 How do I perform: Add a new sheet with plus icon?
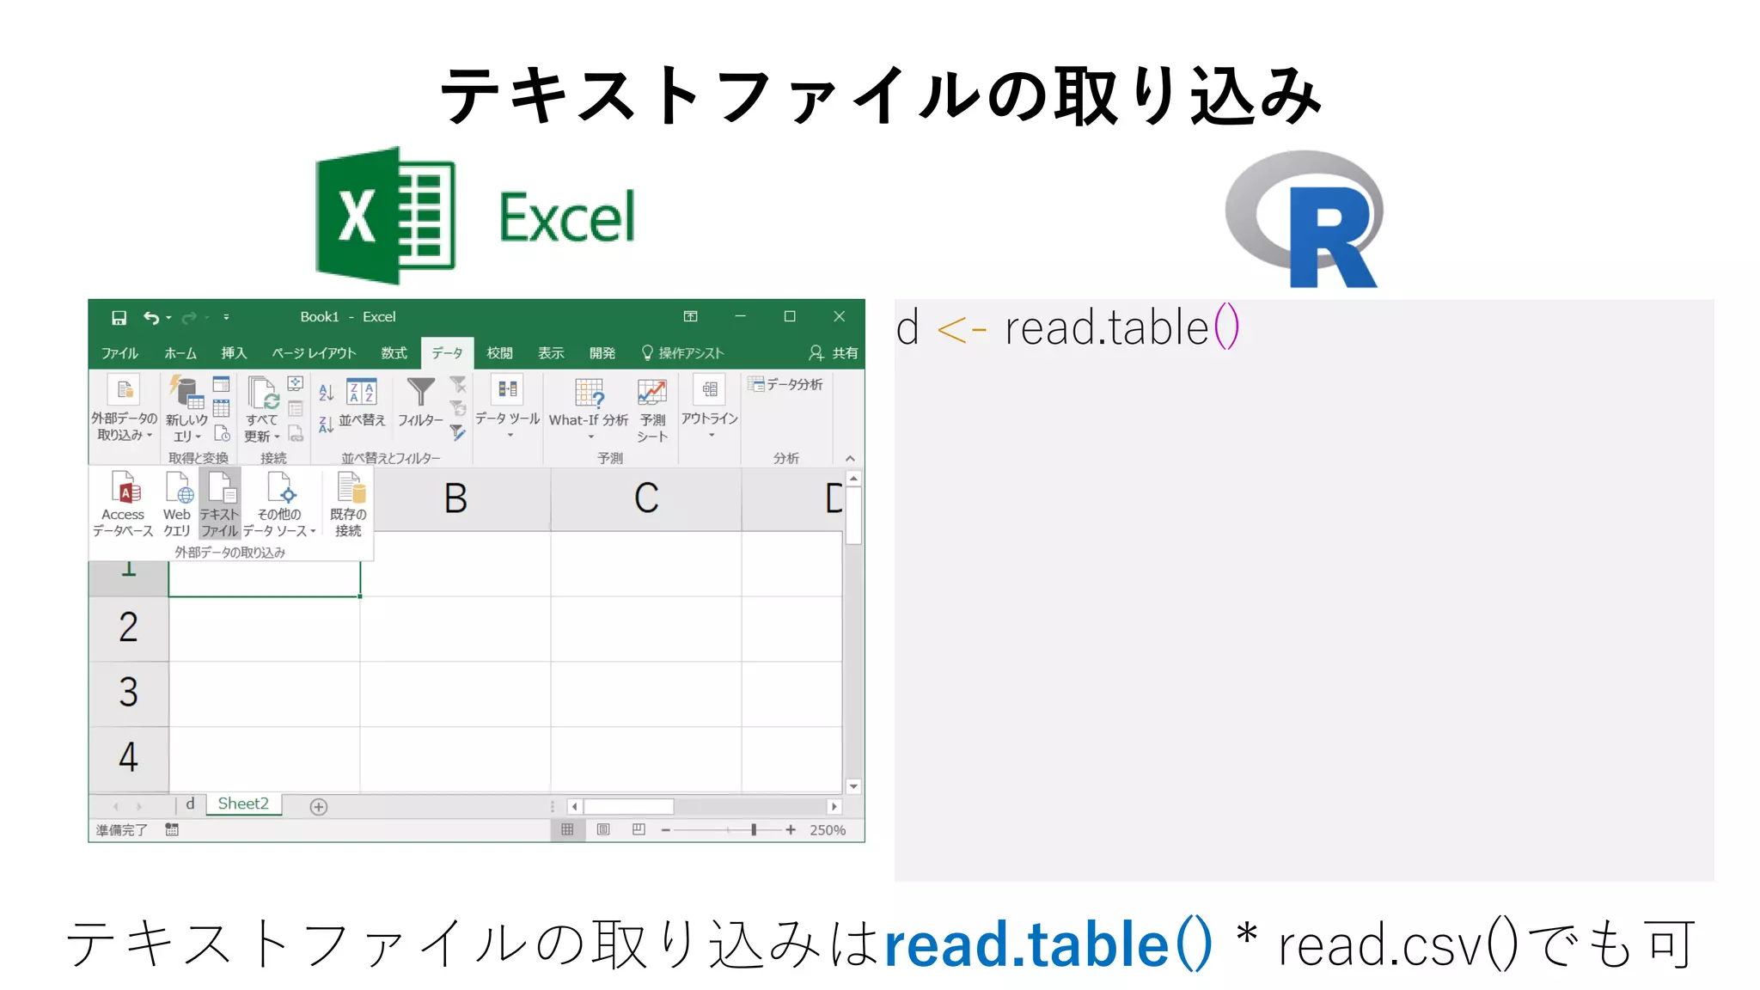(319, 807)
